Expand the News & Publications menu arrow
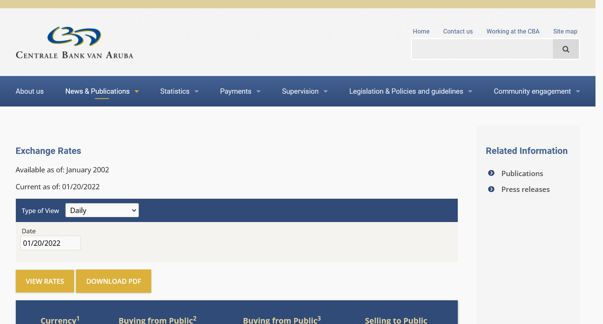Image resolution: width=603 pixels, height=324 pixels. (x=137, y=91)
